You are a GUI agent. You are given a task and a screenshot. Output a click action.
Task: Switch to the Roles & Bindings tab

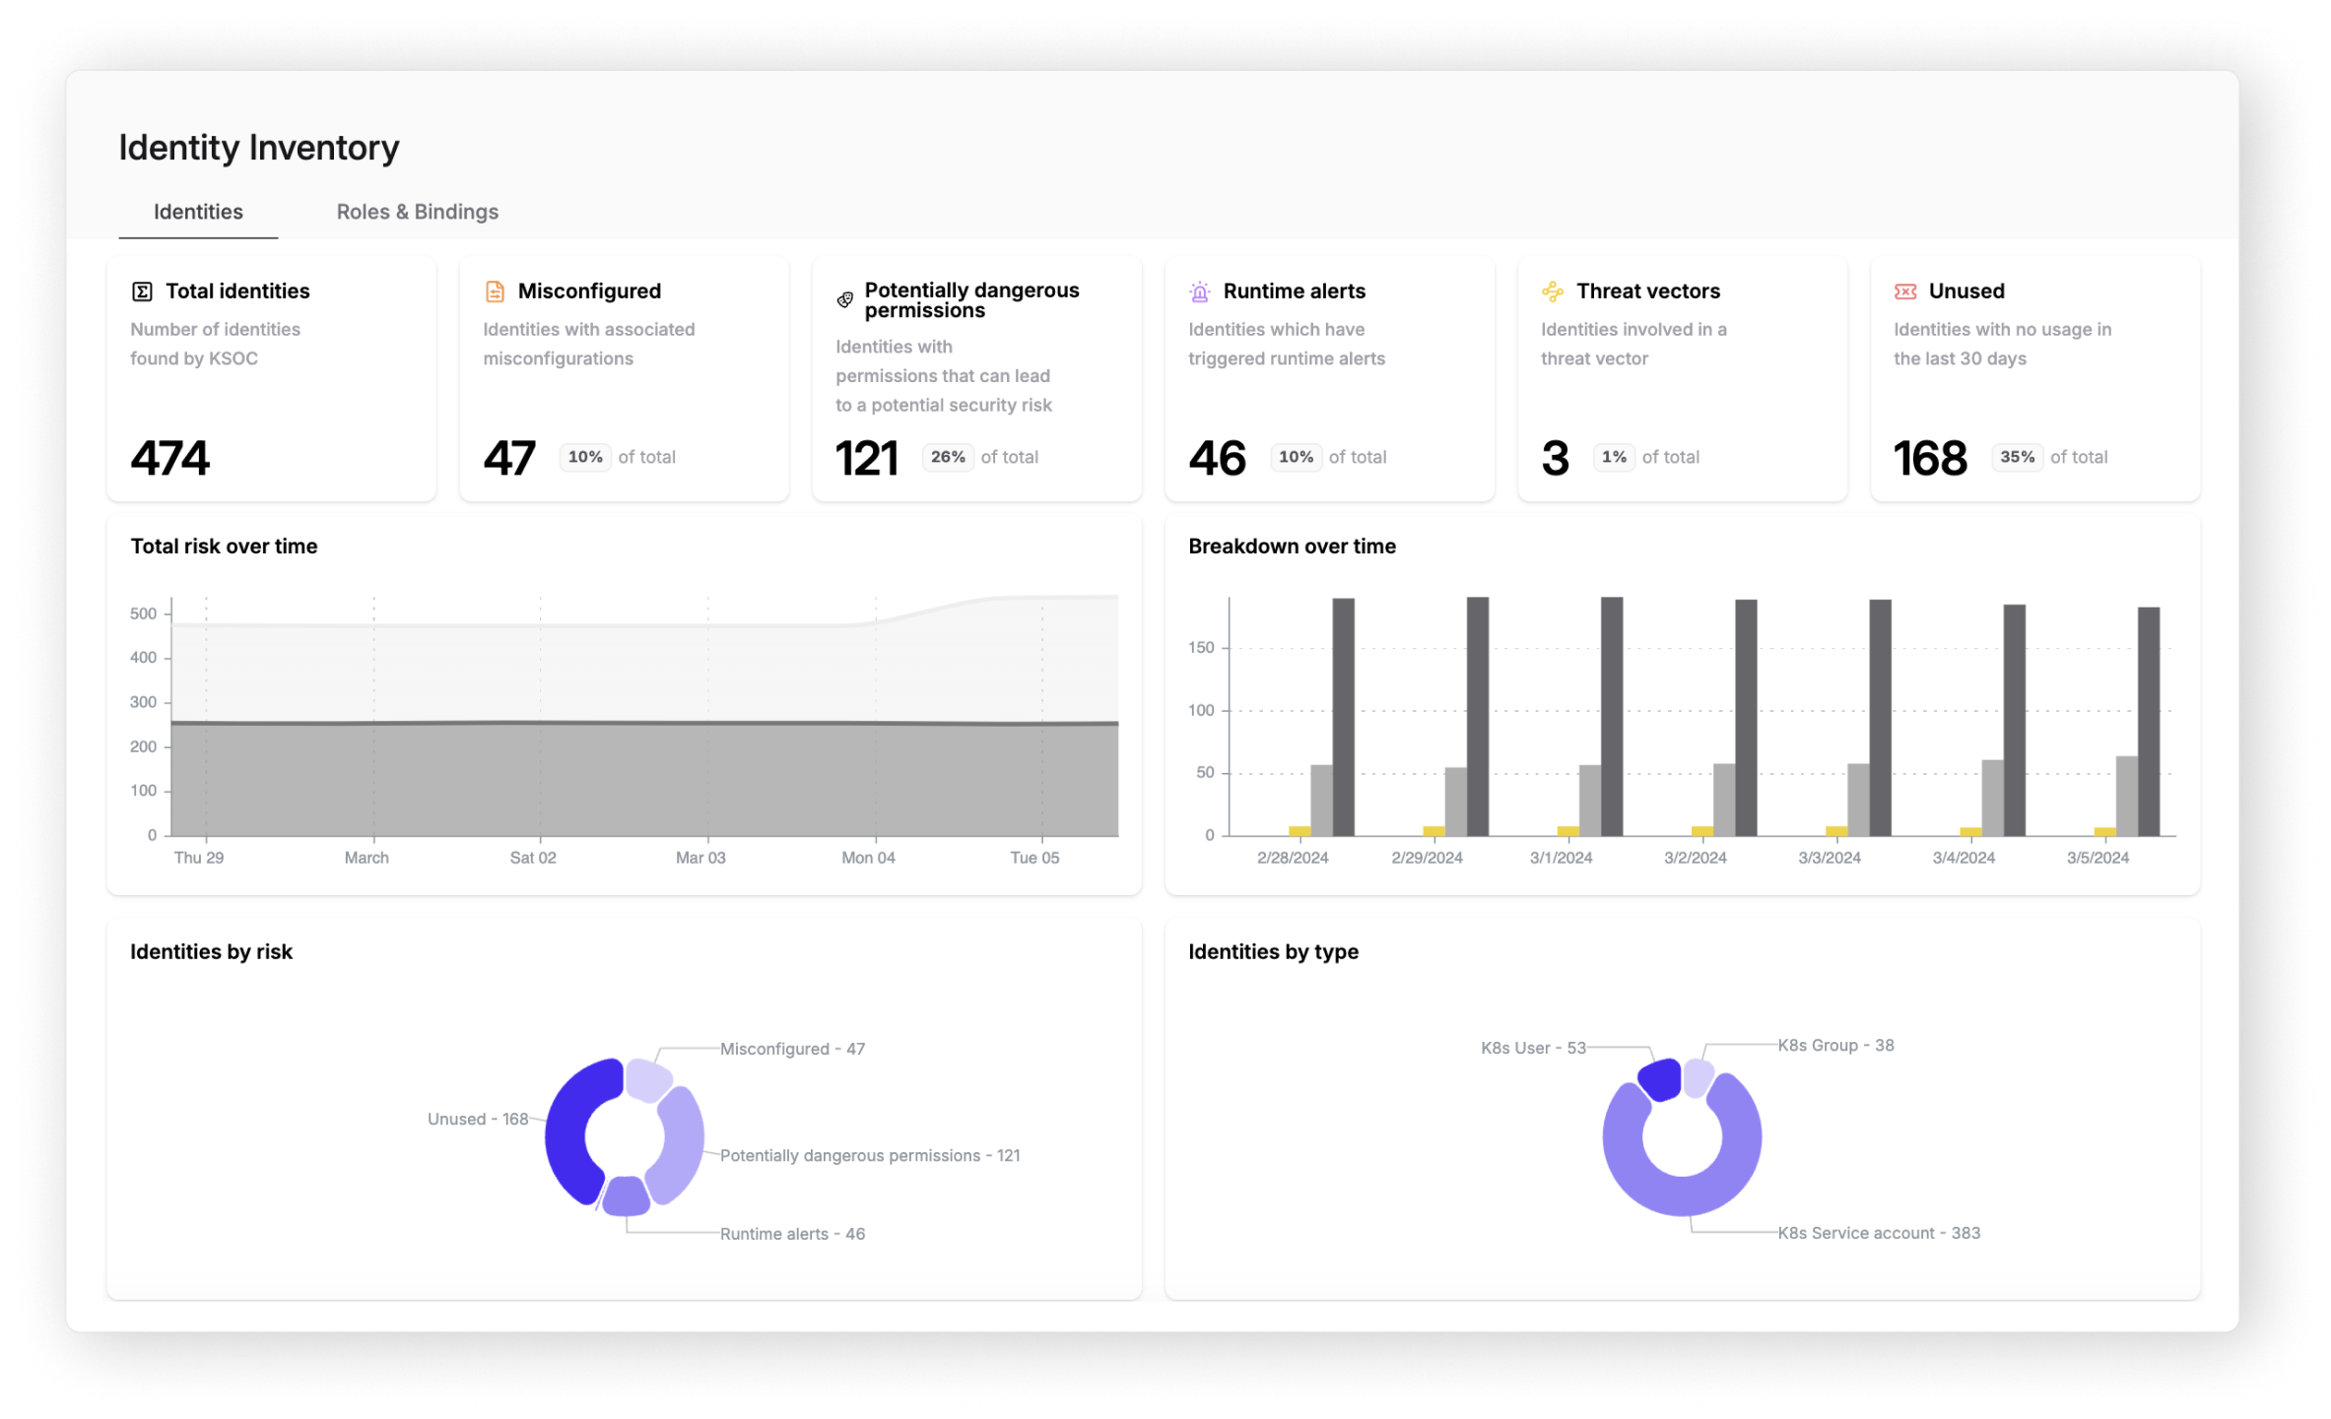coord(417,212)
